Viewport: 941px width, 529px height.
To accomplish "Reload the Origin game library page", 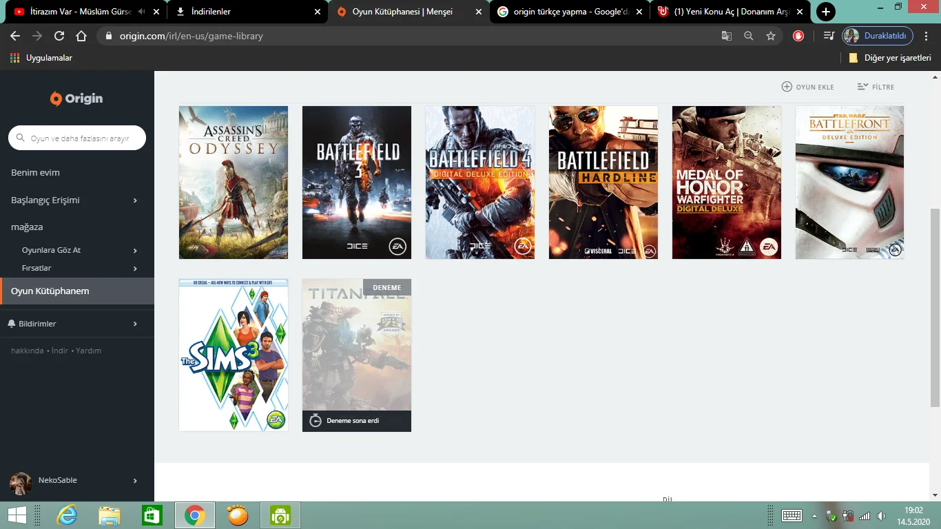I will click(59, 36).
